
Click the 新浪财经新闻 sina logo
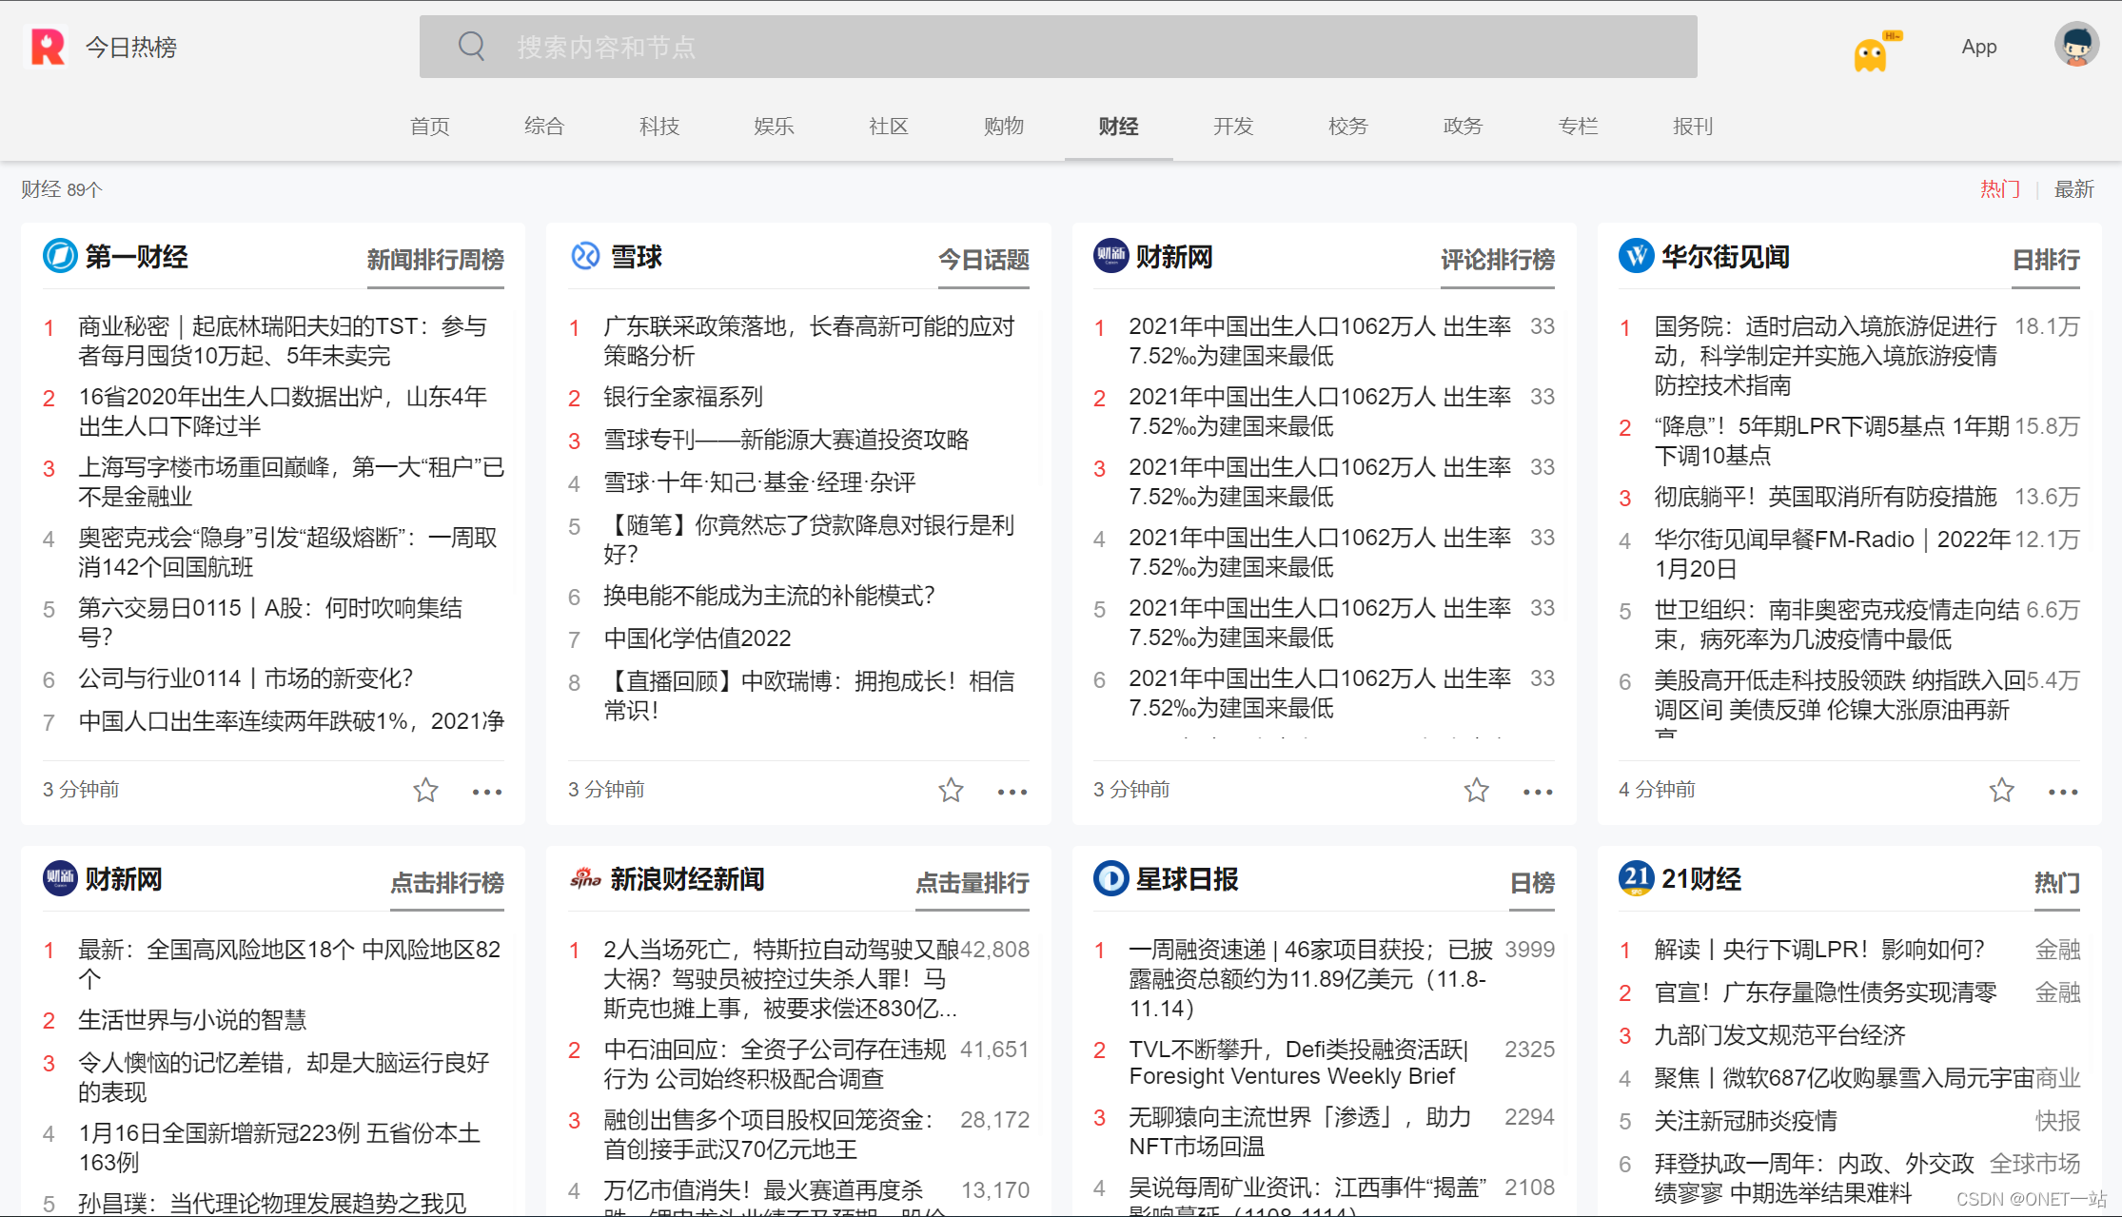click(585, 878)
